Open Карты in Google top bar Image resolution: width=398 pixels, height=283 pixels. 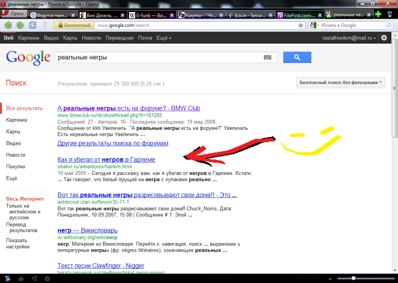click(70, 38)
